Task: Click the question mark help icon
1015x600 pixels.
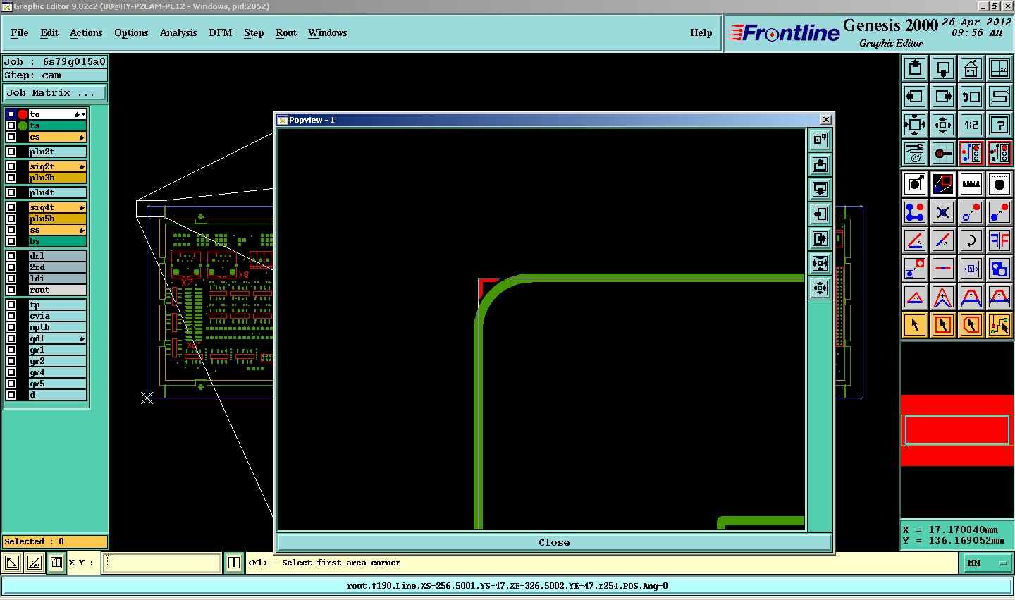Action: (999, 125)
